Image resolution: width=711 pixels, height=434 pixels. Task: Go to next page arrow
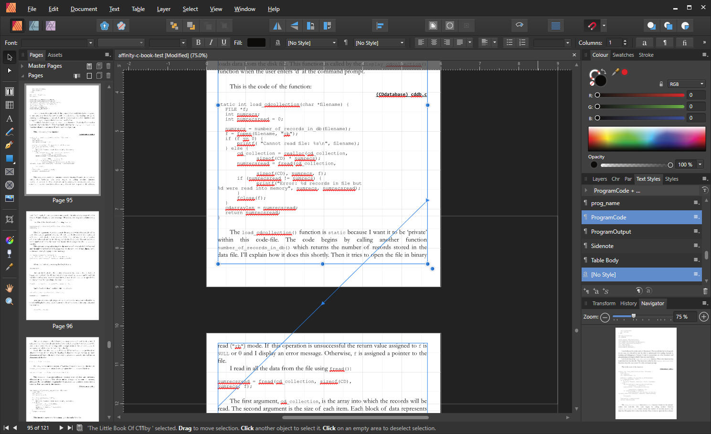[x=61, y=428]
